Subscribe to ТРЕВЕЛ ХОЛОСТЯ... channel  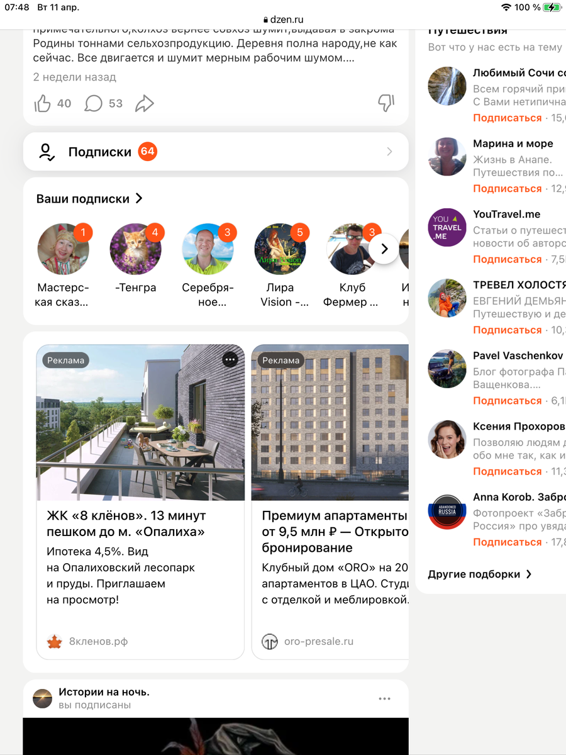[508, 330]
